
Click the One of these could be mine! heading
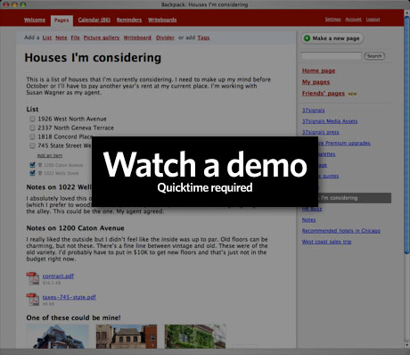pos(73,318)
